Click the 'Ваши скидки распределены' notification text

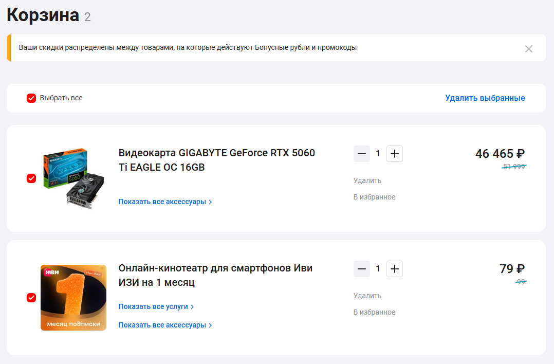(x=188, y=47)
